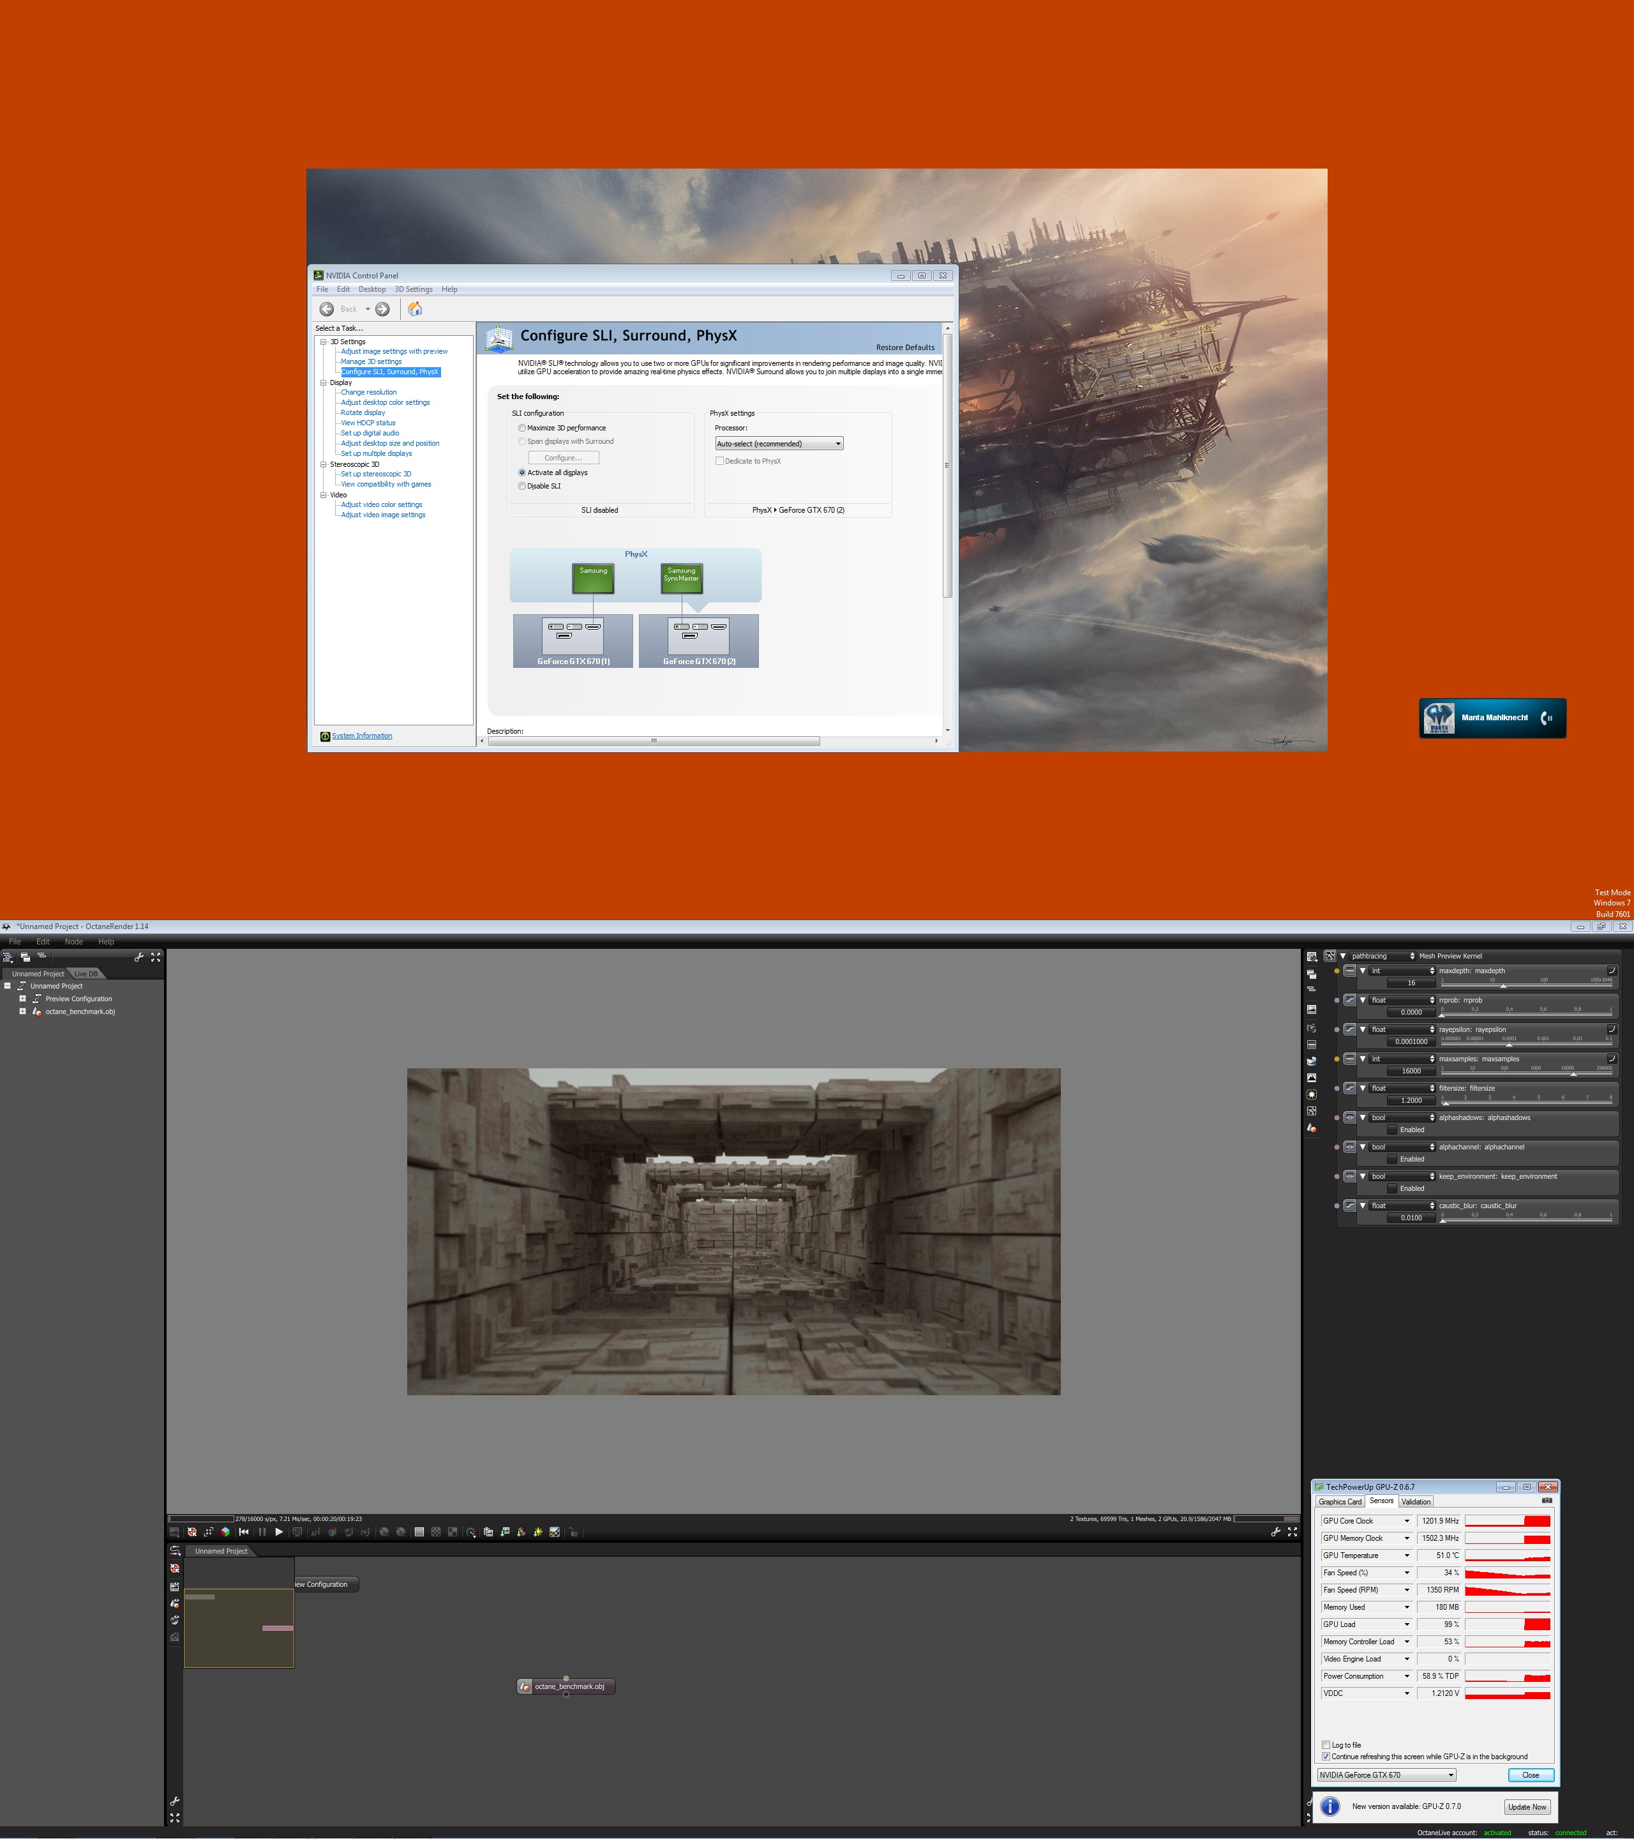Click the System Information link
Viewport: 1634px width, 1839px height.
(361, 736)
